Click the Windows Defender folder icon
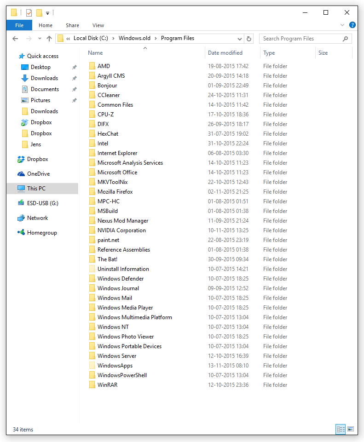The image size is (364, 442). [x=92, y=279]
